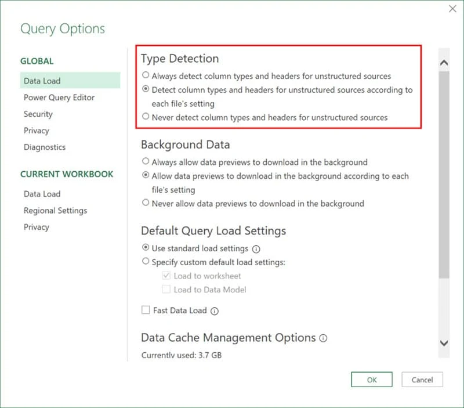Click the scroll up arrow

444,63
